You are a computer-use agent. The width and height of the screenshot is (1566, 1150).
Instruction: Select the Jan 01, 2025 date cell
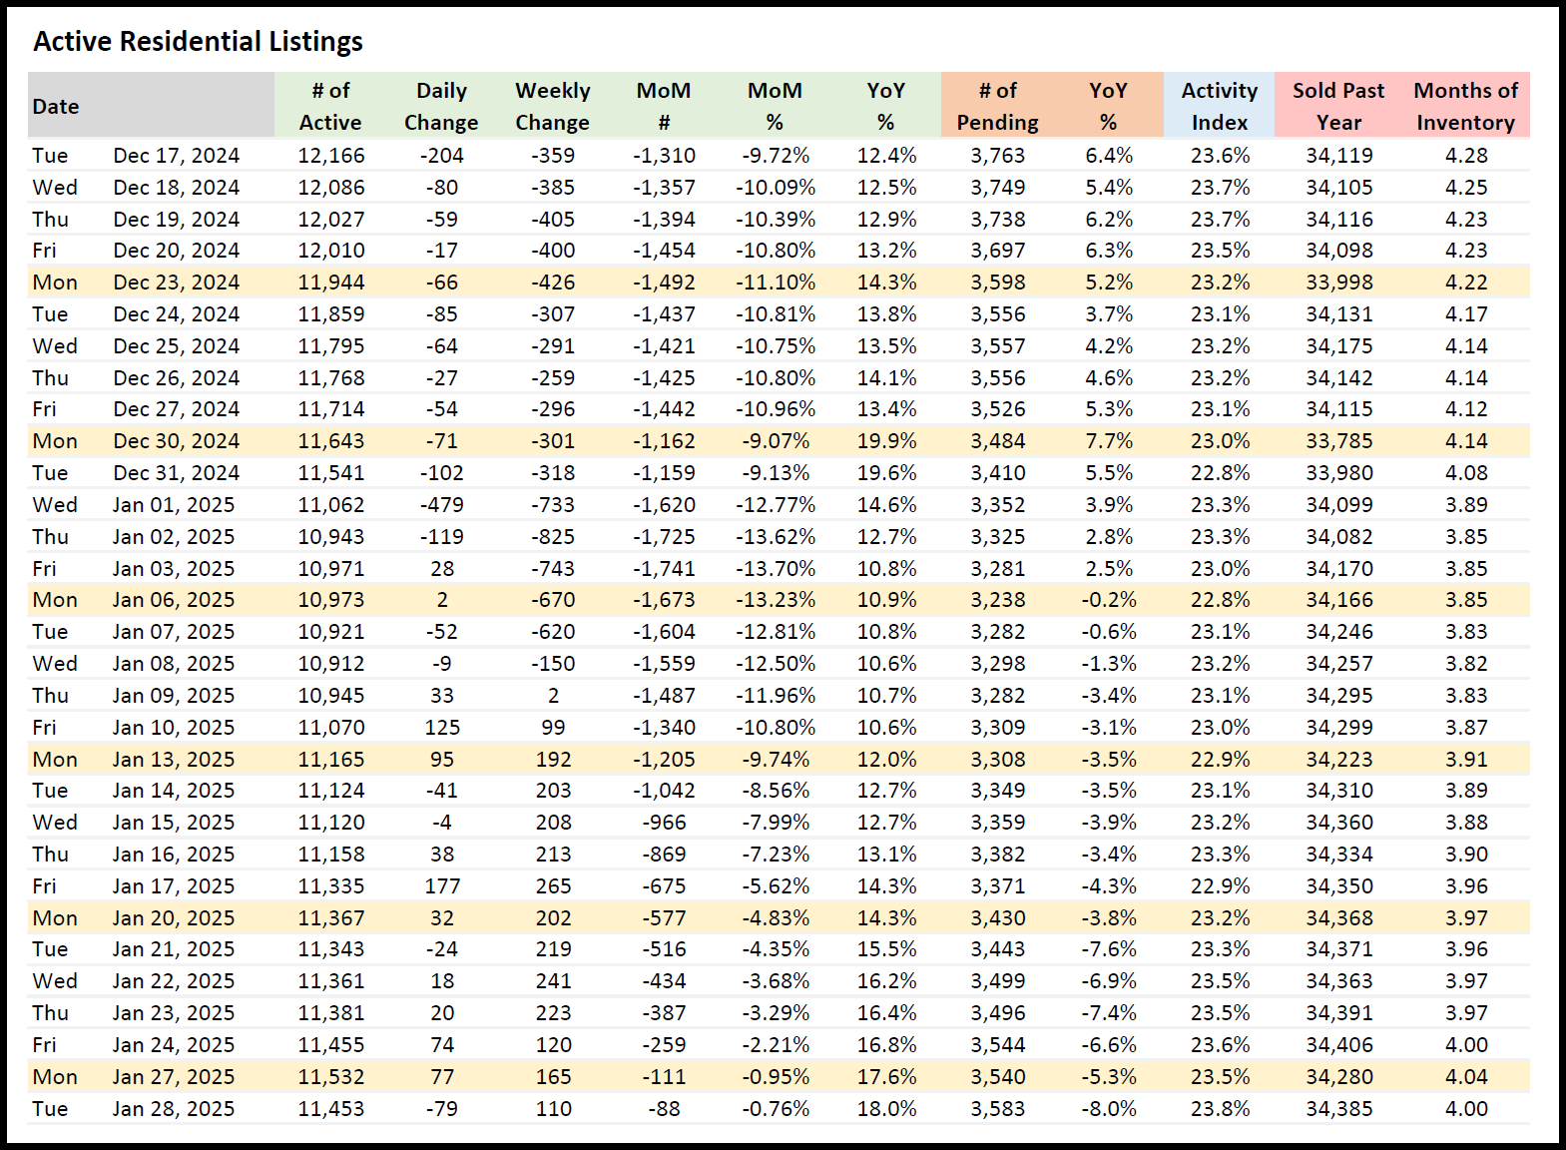tap(174, 505)
